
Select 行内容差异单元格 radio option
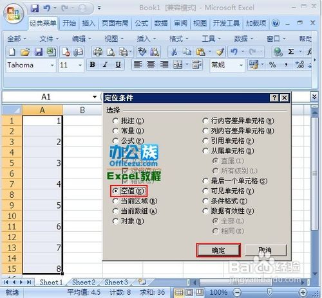coord(238,121)
